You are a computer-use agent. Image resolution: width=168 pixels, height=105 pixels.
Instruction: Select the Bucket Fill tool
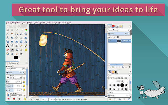pyautogui.click(x=12, y=46)
